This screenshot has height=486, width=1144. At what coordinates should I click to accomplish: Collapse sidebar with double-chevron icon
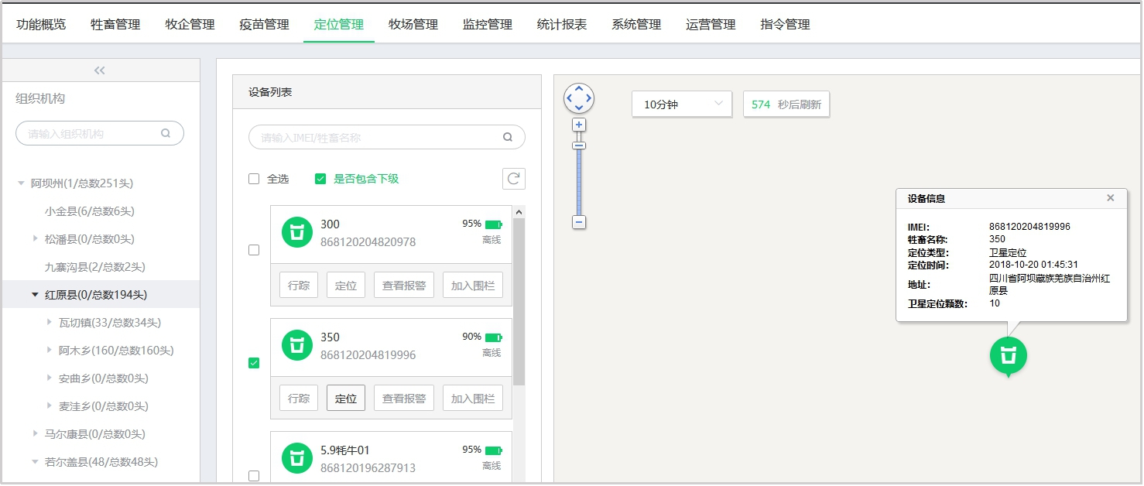[x=99, y=70]
